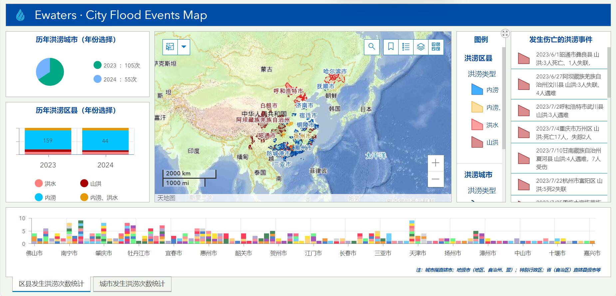Click the casualty events list scrollbar

point(609,73)
